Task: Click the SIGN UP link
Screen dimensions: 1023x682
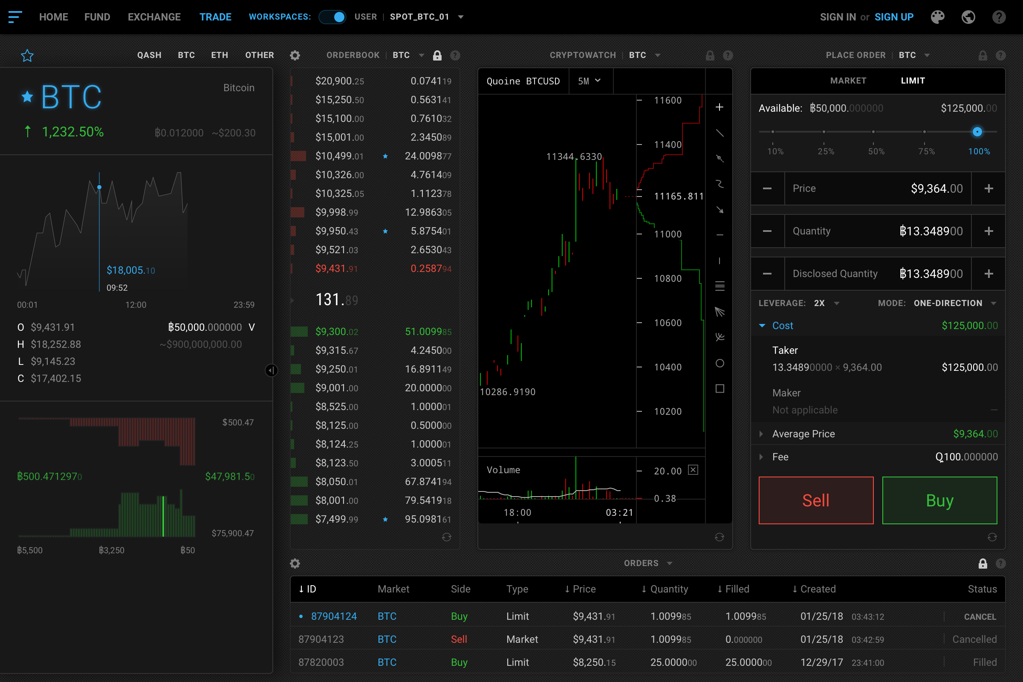Action: (894, 17)
